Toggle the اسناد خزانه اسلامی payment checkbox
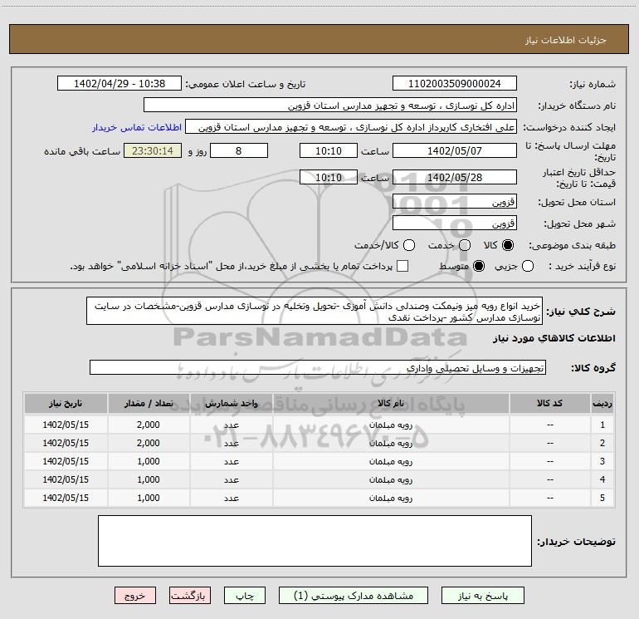Viewport: 639px width, 619px height. pyautogui.click(x=402, y=266)
